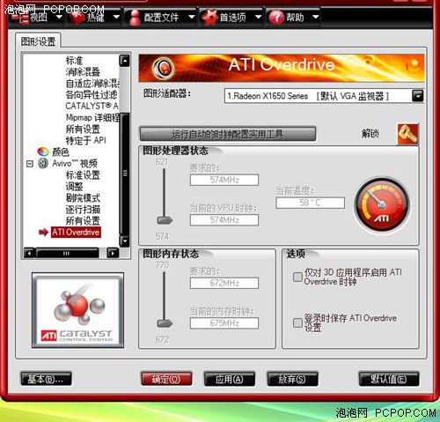Click the ATI Catalyst Control Center logo

pyautogui.click(x=77, y=310)
